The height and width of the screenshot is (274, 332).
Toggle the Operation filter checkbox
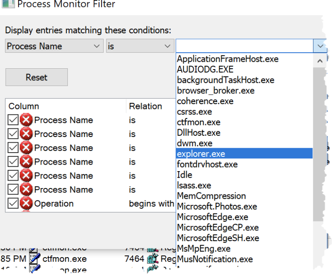[x=13, y=204]
